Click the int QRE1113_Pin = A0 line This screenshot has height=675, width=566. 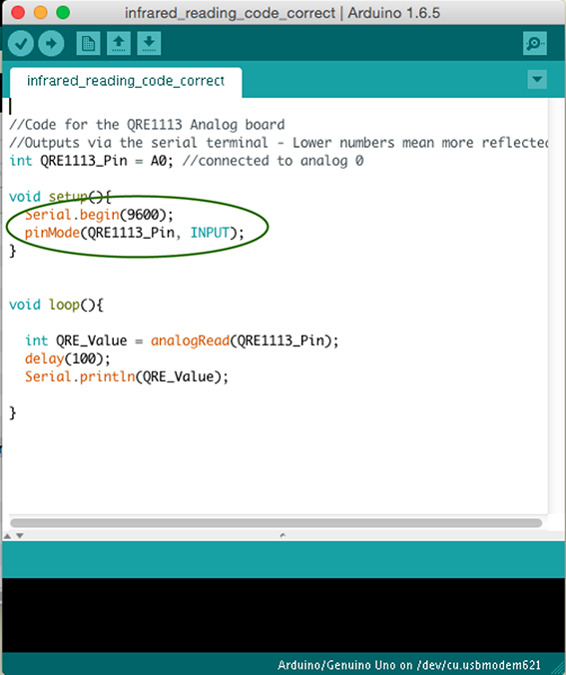pyautogui.click(x=187, y=161)
